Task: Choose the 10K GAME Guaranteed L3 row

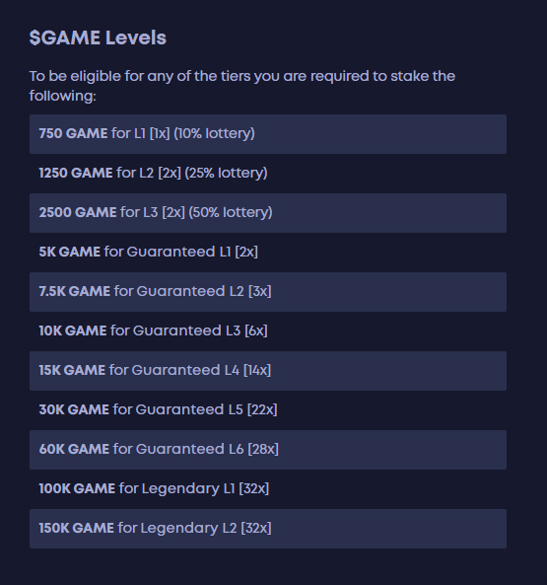Action: click(268, 331)
